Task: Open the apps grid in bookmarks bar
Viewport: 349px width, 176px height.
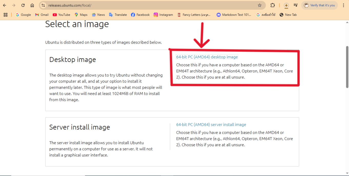Action: pos(5,15)
